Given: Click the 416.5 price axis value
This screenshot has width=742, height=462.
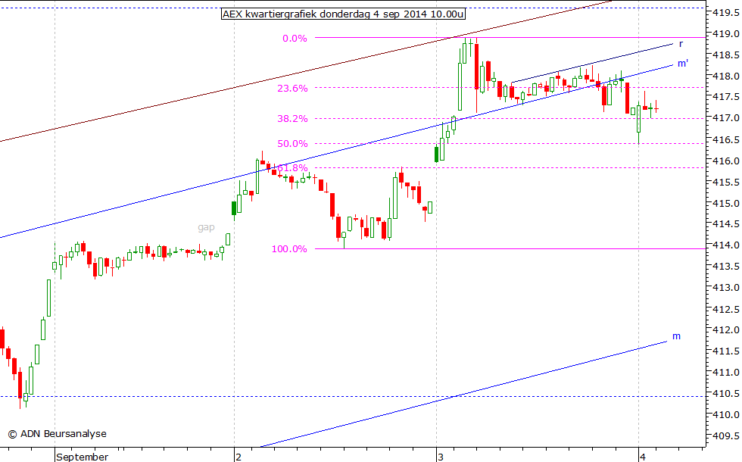Looking at the screenshot, I should (x=725, y=139).
